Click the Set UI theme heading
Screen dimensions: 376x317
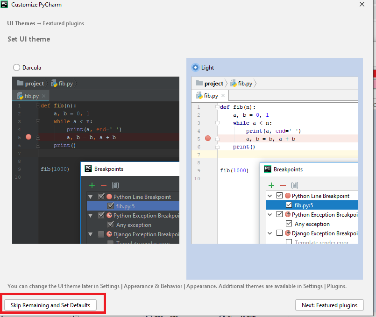[29, 39]
